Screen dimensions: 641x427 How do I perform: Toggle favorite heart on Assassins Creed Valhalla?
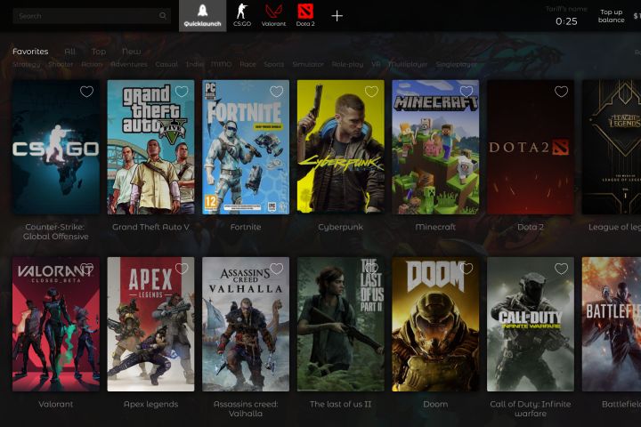click(x=276, y=269)
